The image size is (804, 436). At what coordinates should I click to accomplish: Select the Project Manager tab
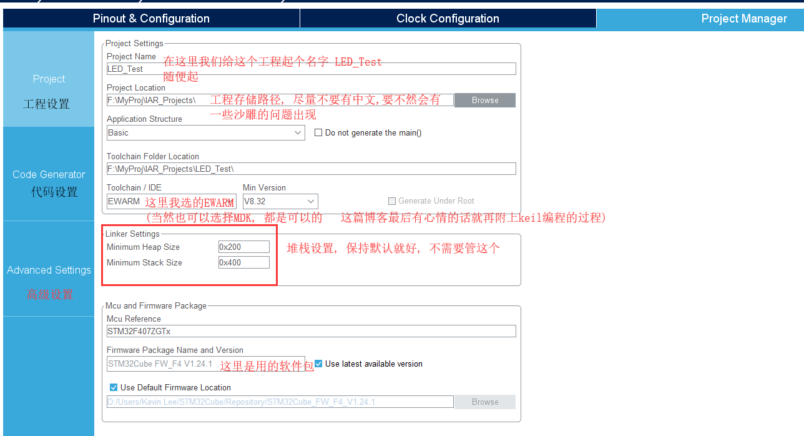700,18
